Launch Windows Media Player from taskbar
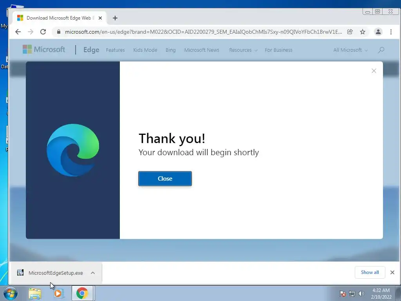Image resolution: width=401 pixels, height=301 pixels. [x=58, y=293]
